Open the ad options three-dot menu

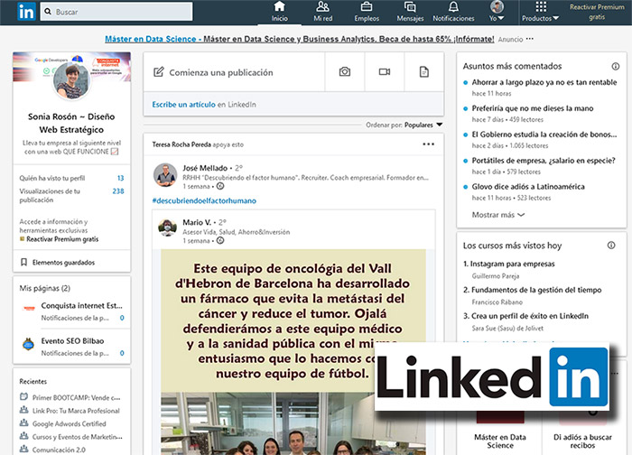coord(530,39)
